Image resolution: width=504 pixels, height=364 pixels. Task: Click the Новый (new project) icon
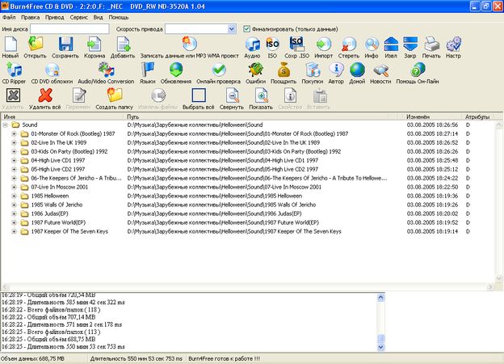pyautogui.click(x=10, y=44)
